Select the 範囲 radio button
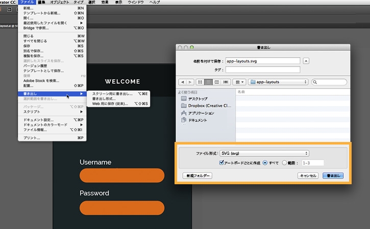This screenshot has width=370, height=229. coord(284,163)
